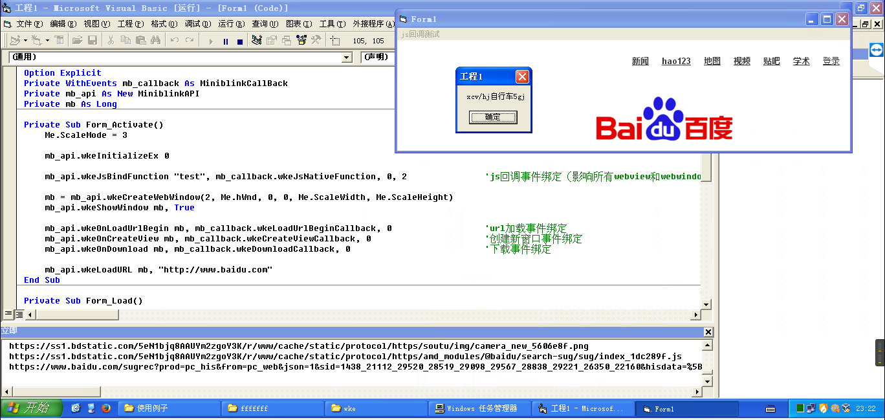885x420 pixels.
Task: Expand dropdown arrow next to Add Project icon
Action: 25,40
